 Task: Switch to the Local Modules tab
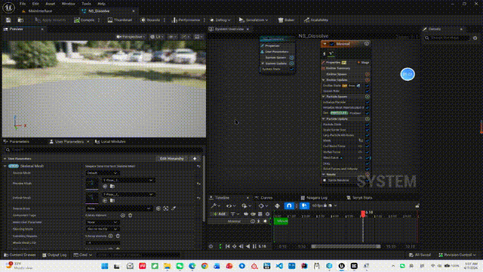click(x=110, y=141)
